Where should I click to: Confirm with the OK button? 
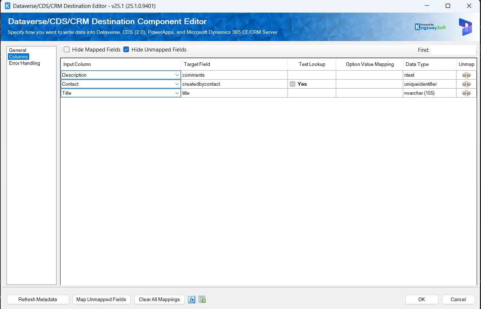tap(422, 299)
